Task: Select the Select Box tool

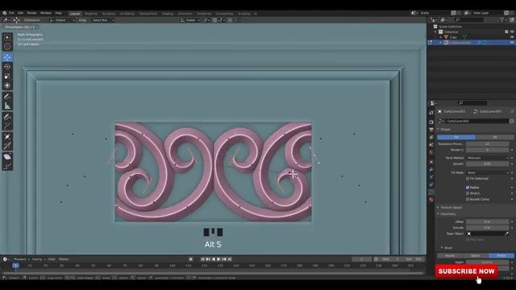Action: point(7,38)
